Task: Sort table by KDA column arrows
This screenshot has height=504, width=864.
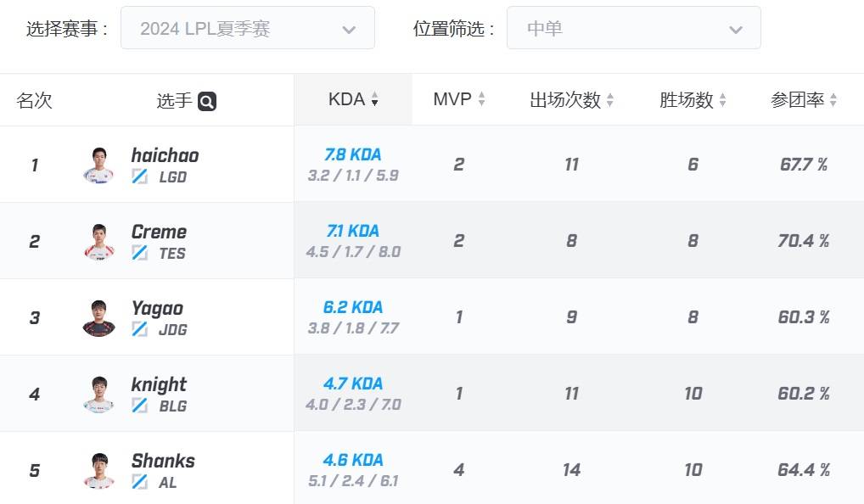Action: coord(374,99)
